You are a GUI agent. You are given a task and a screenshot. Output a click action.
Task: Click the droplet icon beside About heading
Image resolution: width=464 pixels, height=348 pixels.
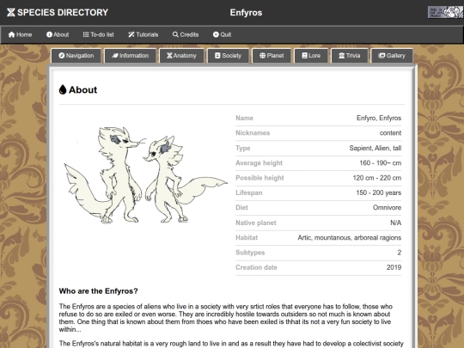click(x=63, y=89)
